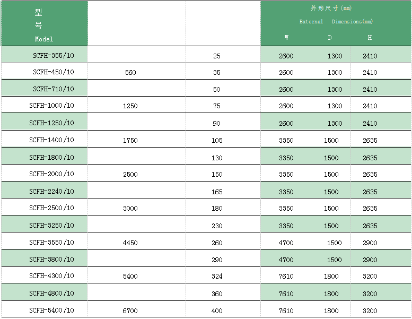Select the cell with value 105
Image resolution: width=412 pixels, height=319 pixels.
point(217,141)
